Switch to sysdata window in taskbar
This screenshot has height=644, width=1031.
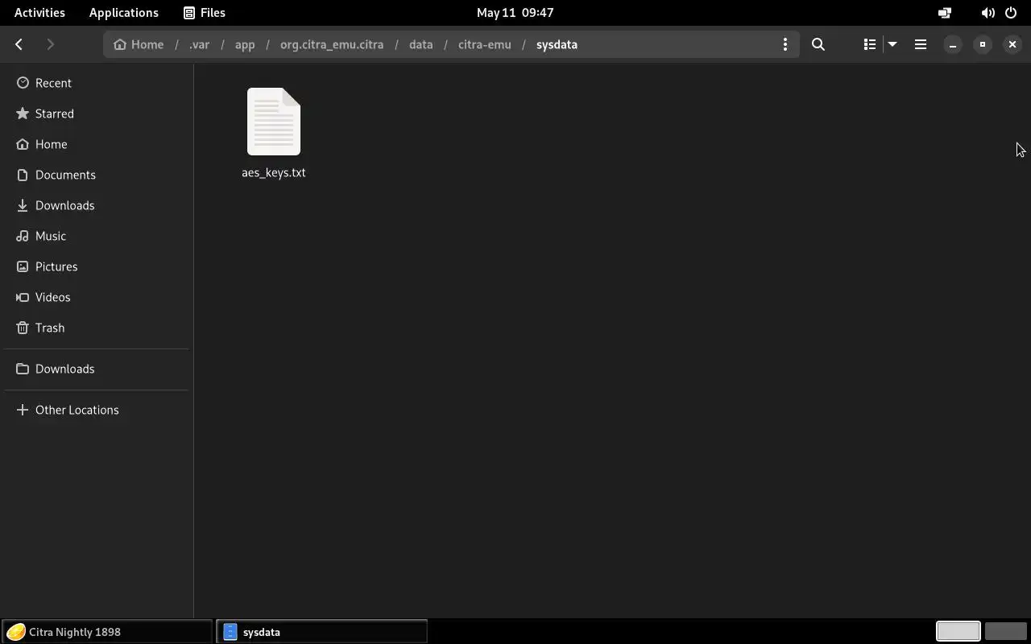click(x=321, y=632)
